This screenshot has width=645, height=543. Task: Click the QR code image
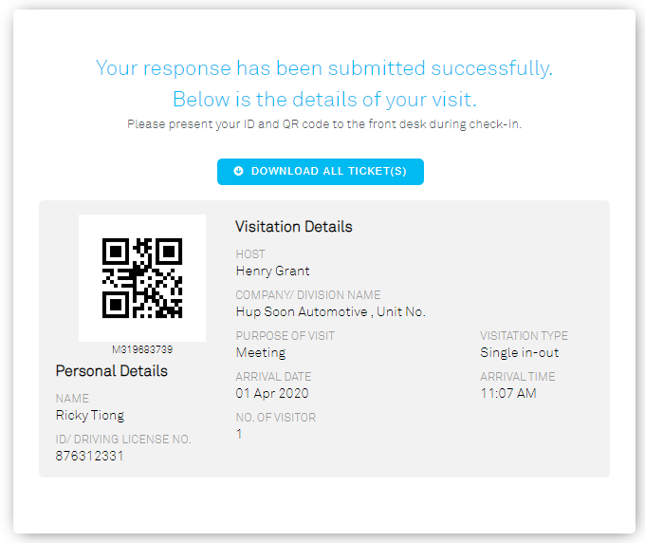142,278
